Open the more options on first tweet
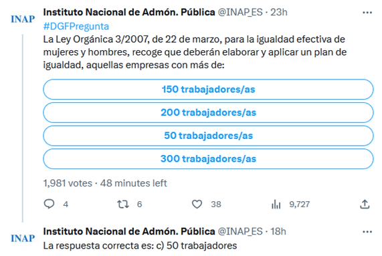This screenshot has width=382, height=256. tap(367, 13)
